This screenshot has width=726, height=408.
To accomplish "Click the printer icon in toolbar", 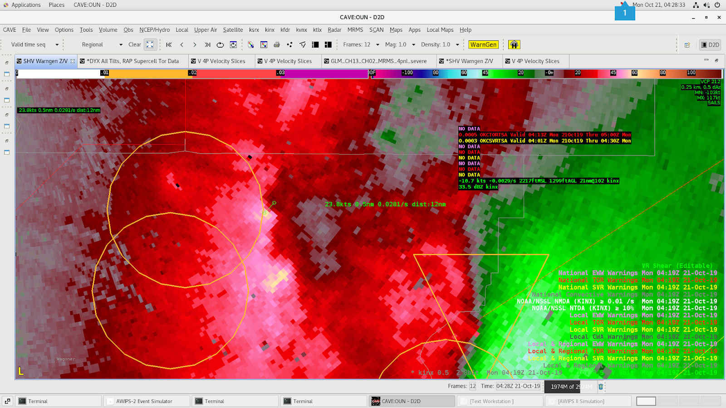I will tap(277, 44).
